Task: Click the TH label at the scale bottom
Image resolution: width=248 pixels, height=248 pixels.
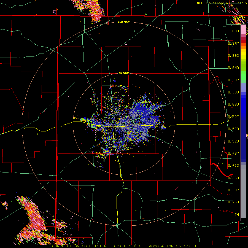Action: (237, 215)
